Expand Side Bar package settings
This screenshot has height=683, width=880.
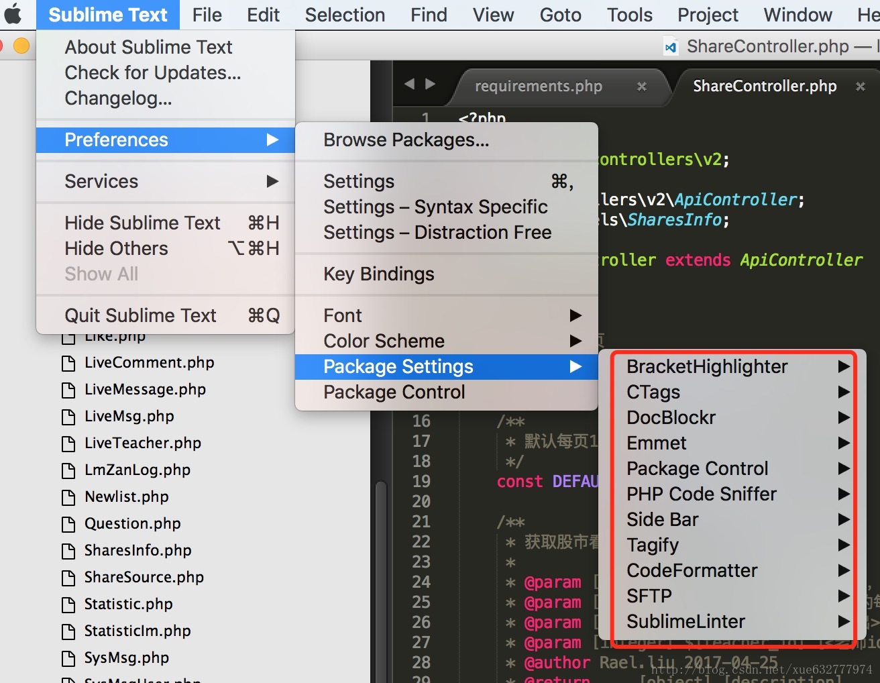pyautogui.click(x=732, y=519)
